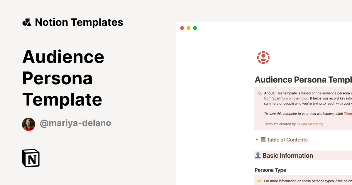The image size is (352, 185).
Task: Open the Kalyna Marketing link
Action: pyautogui.click(x=310, y=124)
